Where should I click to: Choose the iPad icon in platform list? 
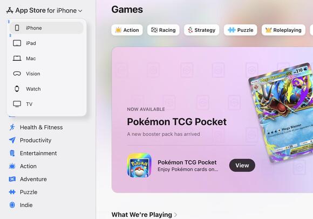click(17, 43)
